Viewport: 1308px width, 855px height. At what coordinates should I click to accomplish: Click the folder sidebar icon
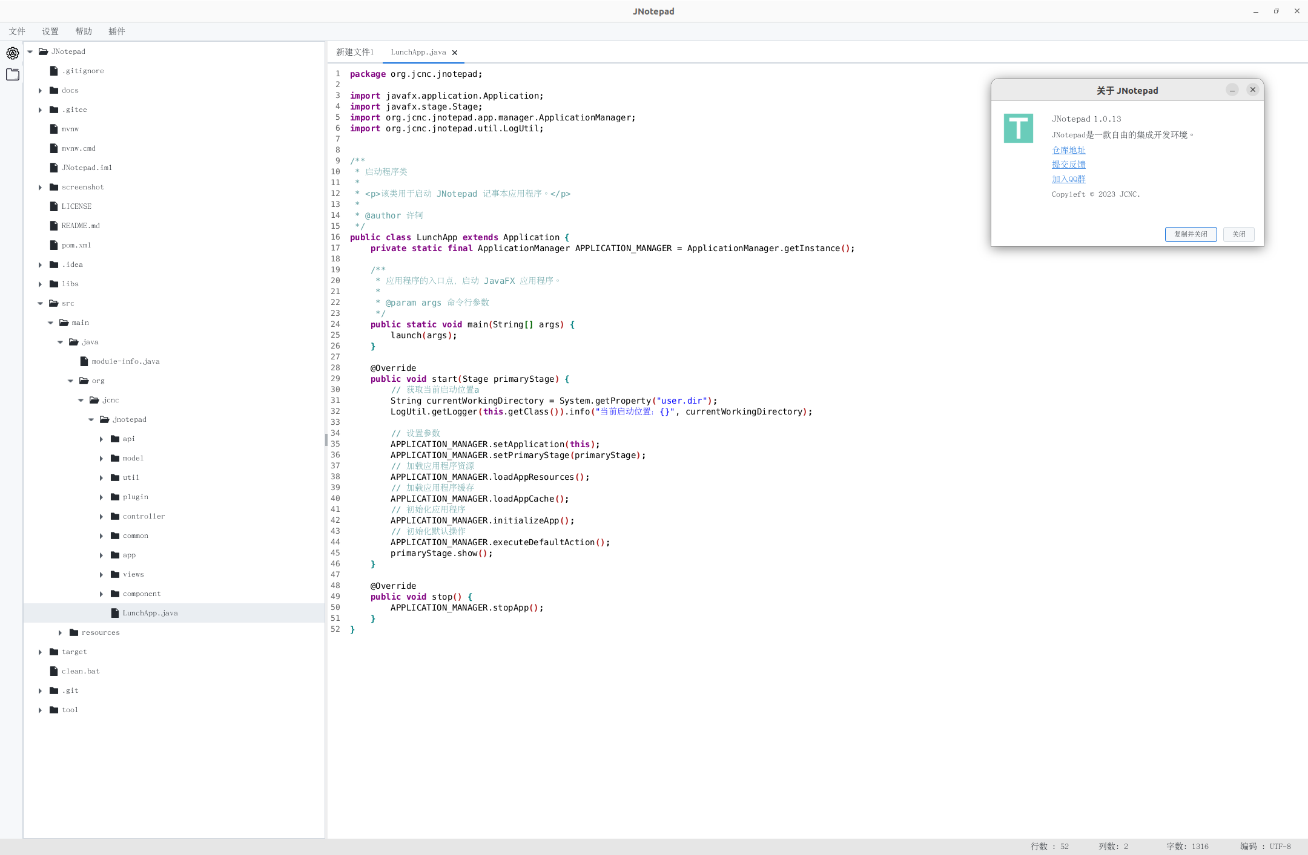(13, 74)
